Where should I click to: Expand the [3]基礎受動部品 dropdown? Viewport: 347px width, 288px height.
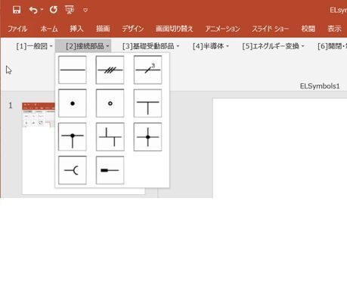tap(150, 46)
